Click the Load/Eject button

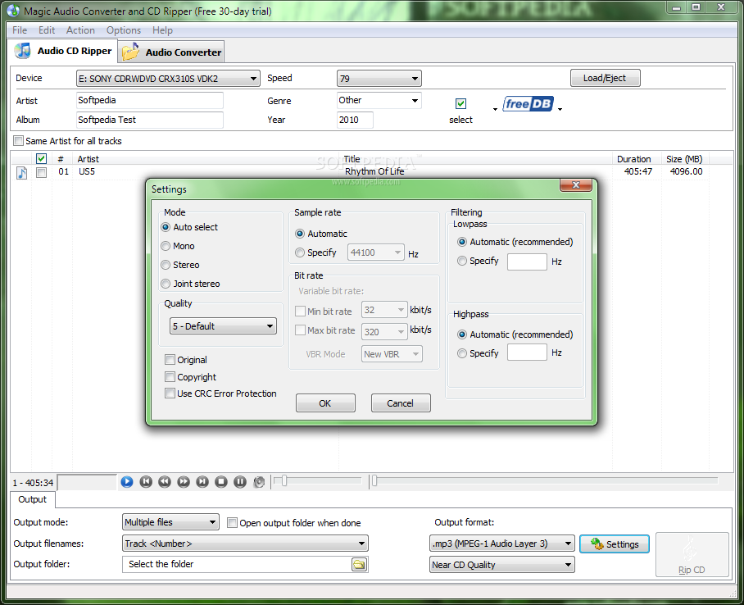(605, 78)
